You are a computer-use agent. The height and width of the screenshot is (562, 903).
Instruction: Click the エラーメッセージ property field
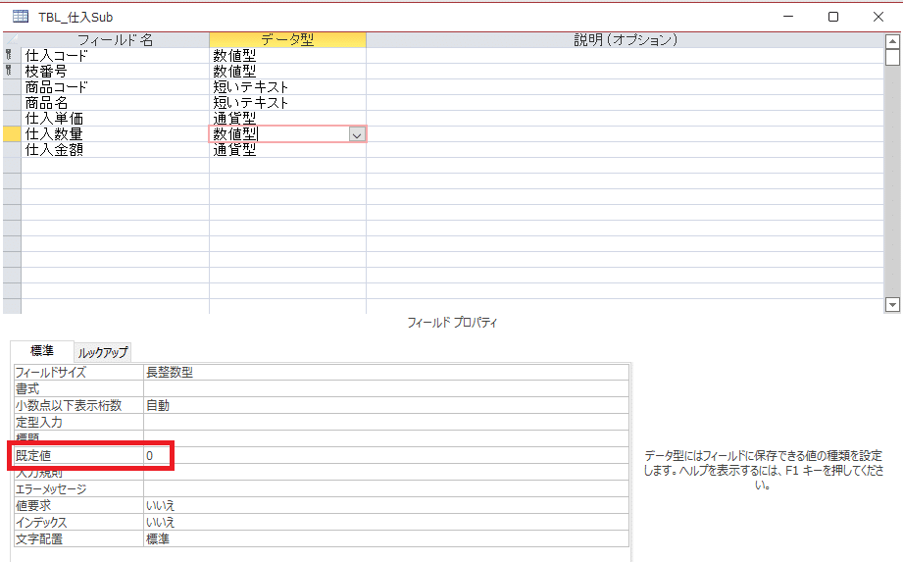(386, 488)
